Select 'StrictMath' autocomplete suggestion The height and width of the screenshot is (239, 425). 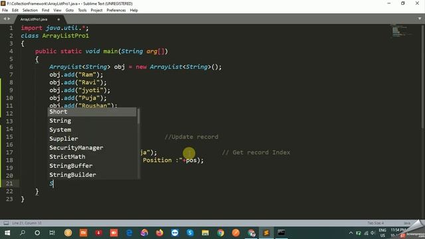pos(92,157)
